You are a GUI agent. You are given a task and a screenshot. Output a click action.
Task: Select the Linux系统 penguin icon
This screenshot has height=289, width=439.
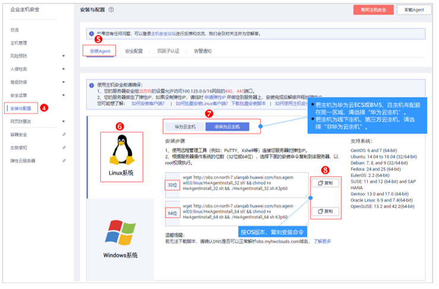coord(122,150)
